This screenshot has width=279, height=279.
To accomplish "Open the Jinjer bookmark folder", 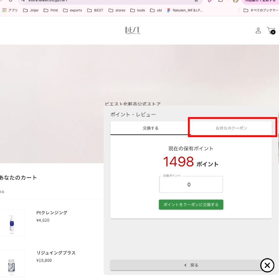I will click(x=31, y=10).
